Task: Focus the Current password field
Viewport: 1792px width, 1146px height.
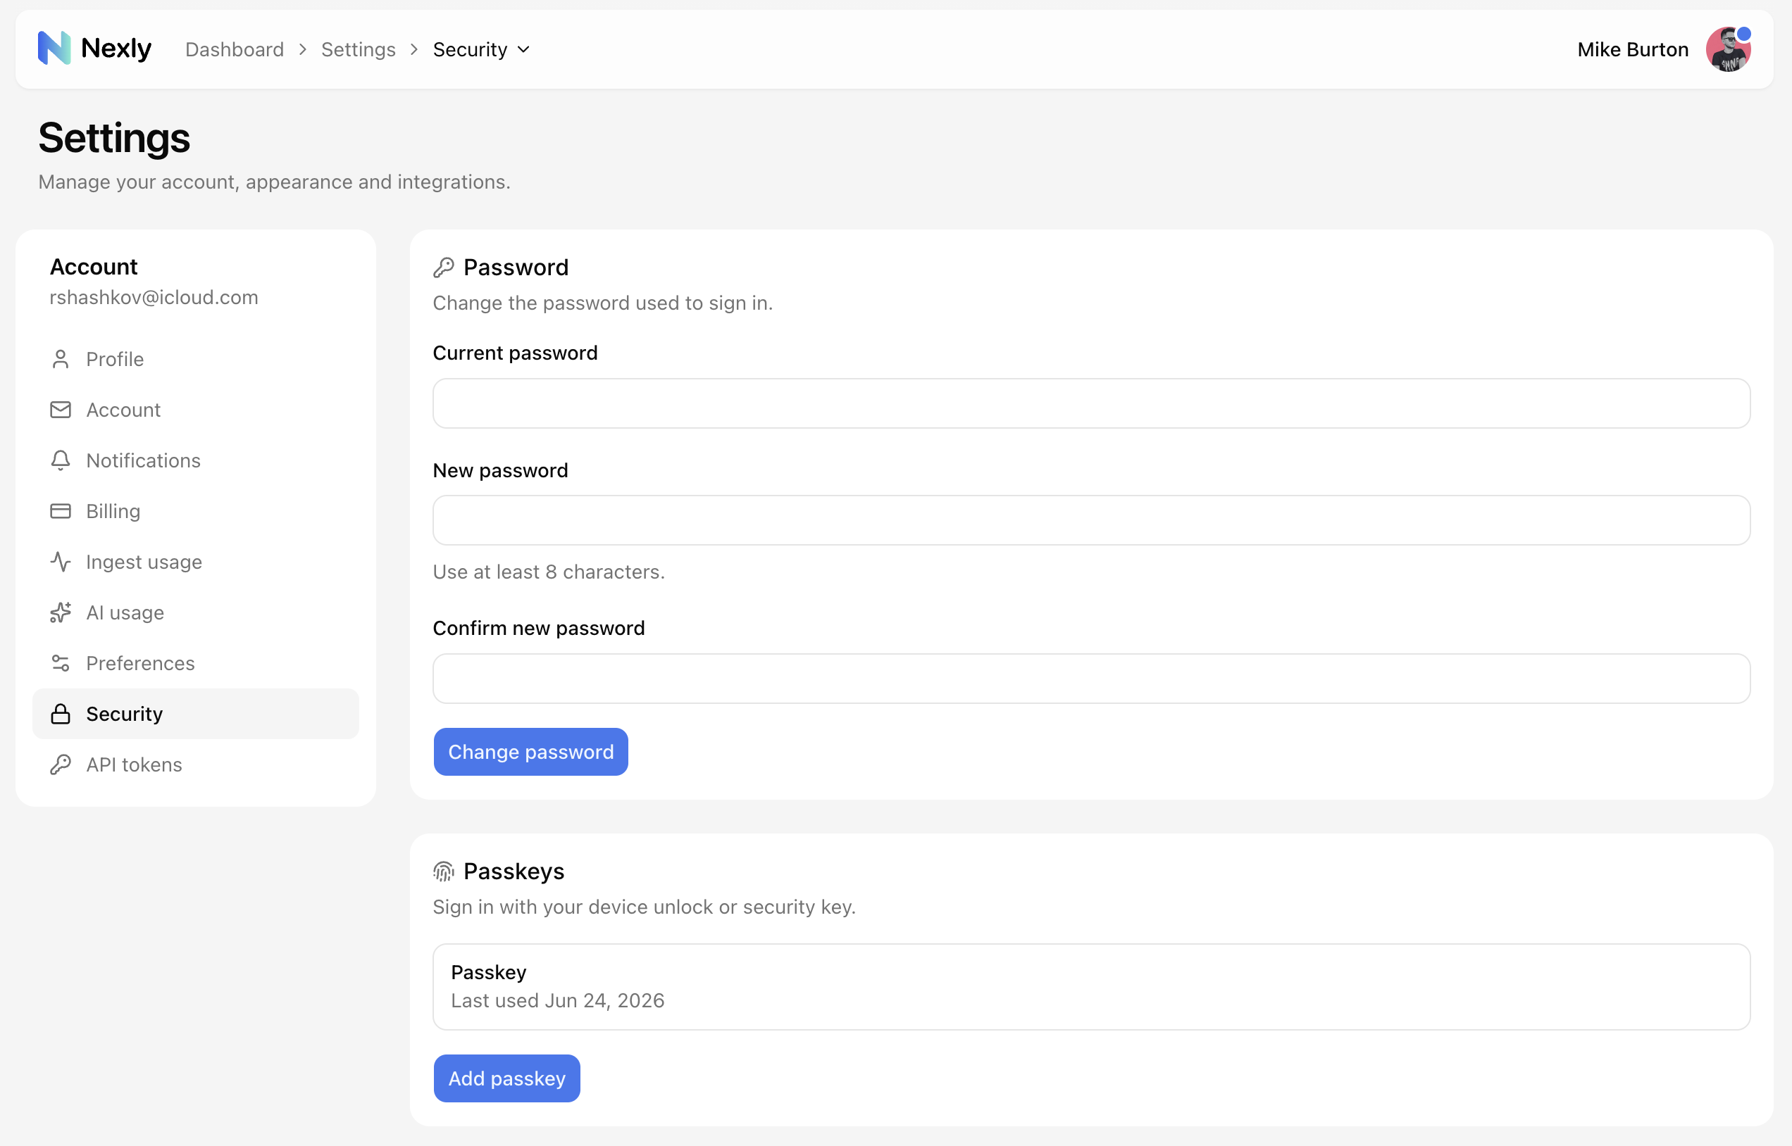Action: [1091, 403]
